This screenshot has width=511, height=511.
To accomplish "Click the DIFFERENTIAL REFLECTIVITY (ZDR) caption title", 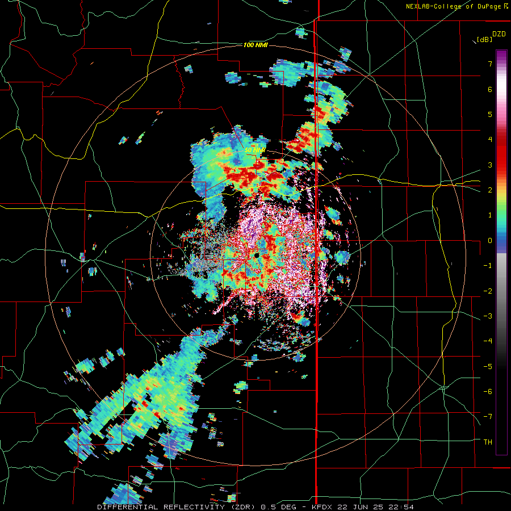I will coord(177,507).
